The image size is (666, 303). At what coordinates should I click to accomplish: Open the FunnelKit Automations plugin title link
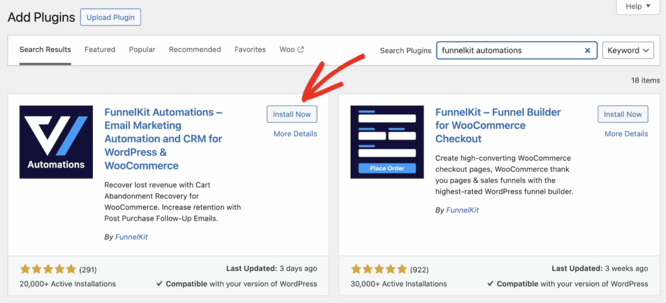click(x=163, y=139)
